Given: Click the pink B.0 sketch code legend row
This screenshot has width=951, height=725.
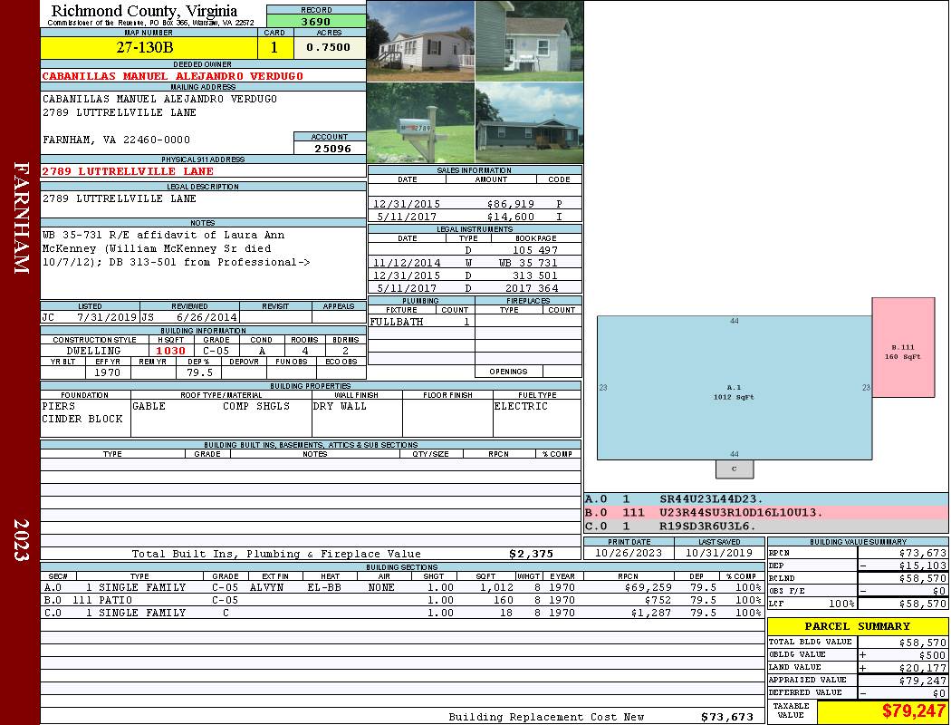Looking at the screenshot, I should 765,513.
